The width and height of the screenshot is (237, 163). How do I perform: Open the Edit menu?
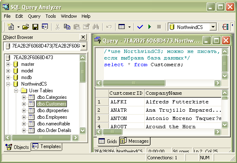point(19,16)
